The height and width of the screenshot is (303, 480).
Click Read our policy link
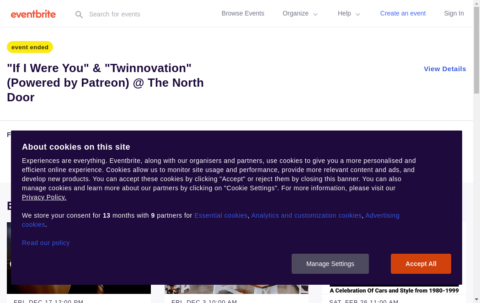46,243
